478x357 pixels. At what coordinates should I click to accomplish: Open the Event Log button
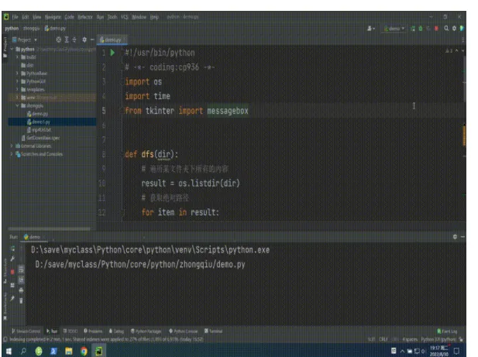click(447, 331)
